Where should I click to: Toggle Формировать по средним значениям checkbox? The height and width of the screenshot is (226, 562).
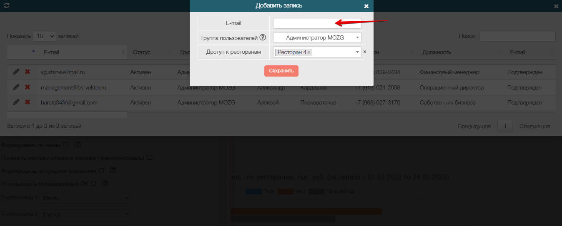point(102,171)
